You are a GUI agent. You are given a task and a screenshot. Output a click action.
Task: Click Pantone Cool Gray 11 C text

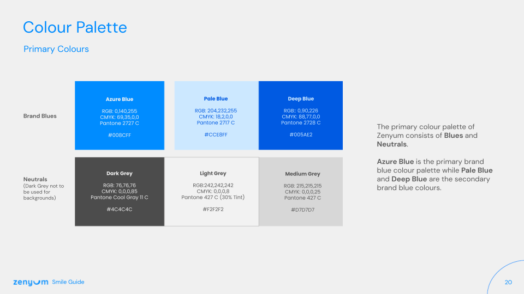coord(120,197)
